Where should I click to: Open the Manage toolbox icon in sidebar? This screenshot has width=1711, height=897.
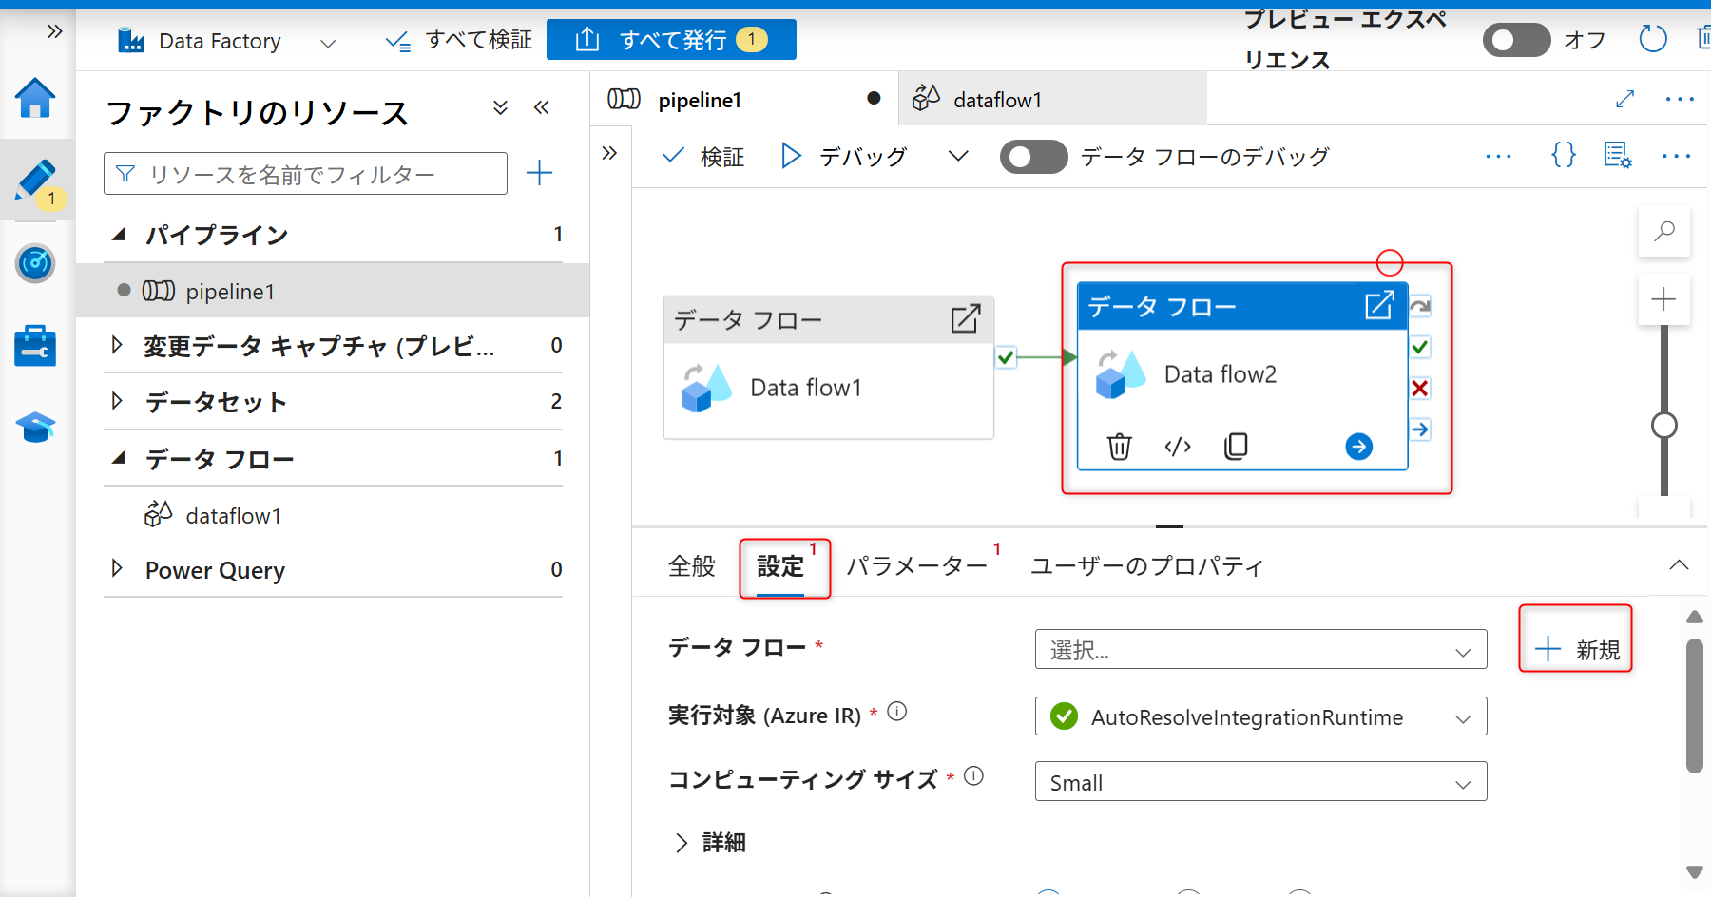pos(35,346)
